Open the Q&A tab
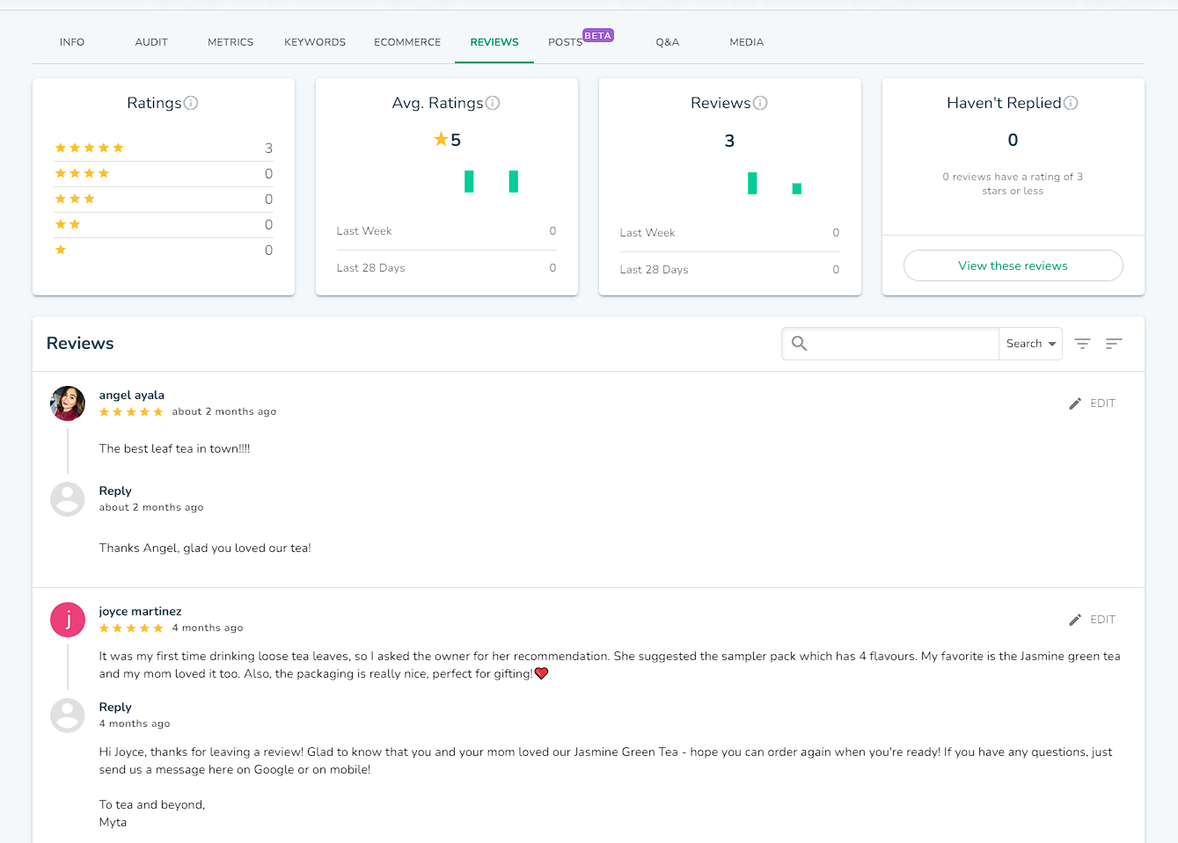 (x=667, y=42)
